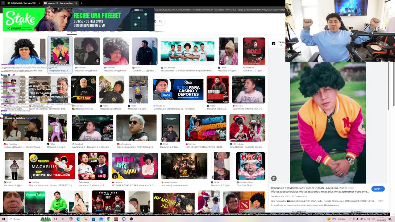Open the Más información copyright link
395x222 pixels.
coord(331,205)
